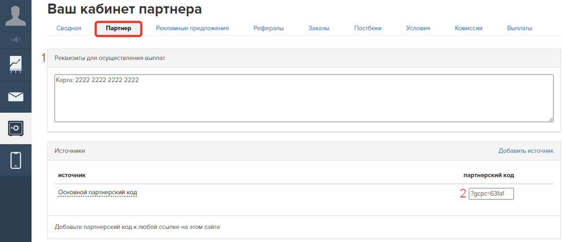Open the analytics chart sidebar icon
The height and width of the screenshot is (242, 563).
tap(15, 64)
